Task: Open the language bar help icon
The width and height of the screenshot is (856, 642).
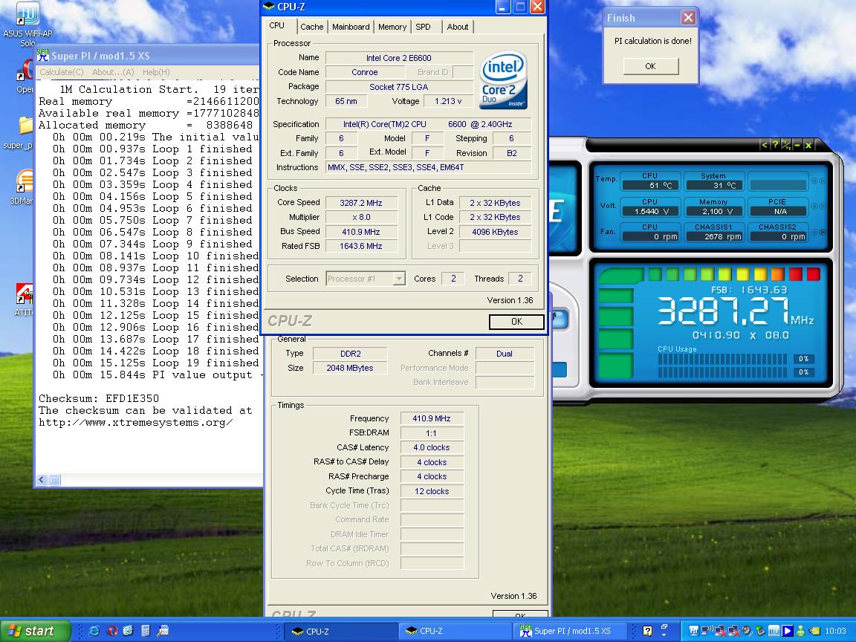Action: click(x=647, y=631)
